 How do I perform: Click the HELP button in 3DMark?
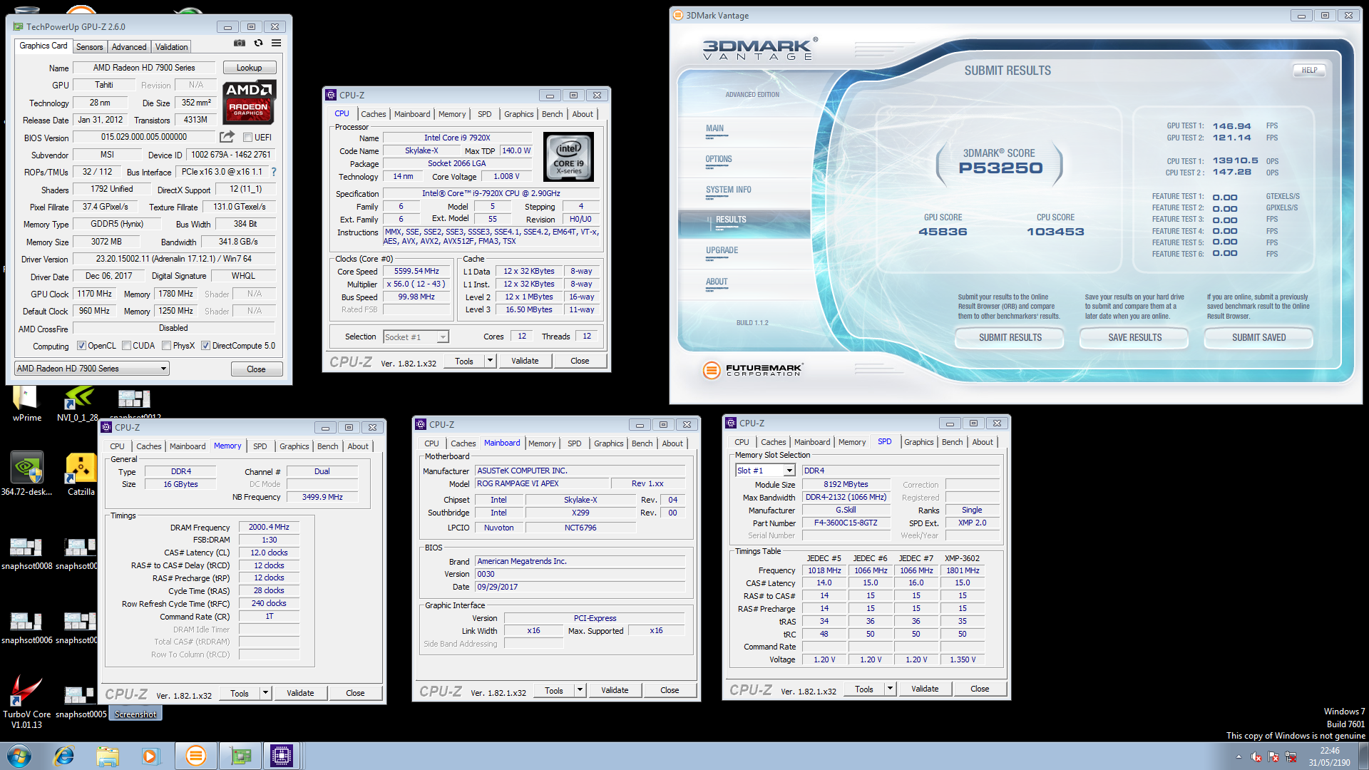1310,70
